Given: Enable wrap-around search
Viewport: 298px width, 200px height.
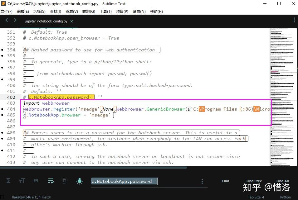Looking at the screenshot, I should [51, 181].
